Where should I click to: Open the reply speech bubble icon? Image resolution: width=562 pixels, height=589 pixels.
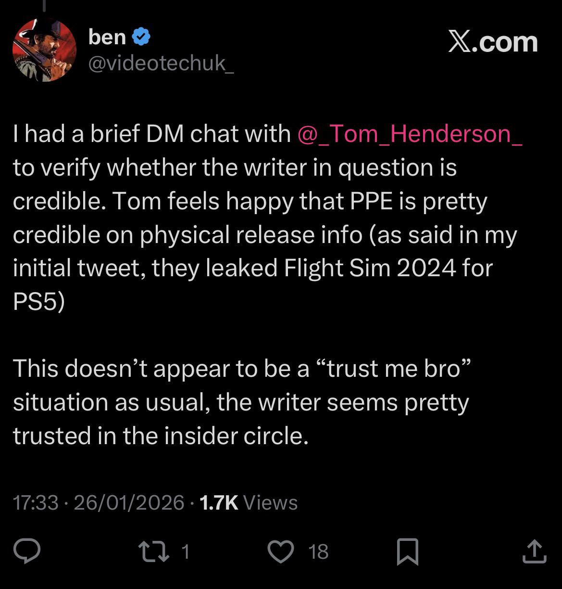[x=27, y=551]
